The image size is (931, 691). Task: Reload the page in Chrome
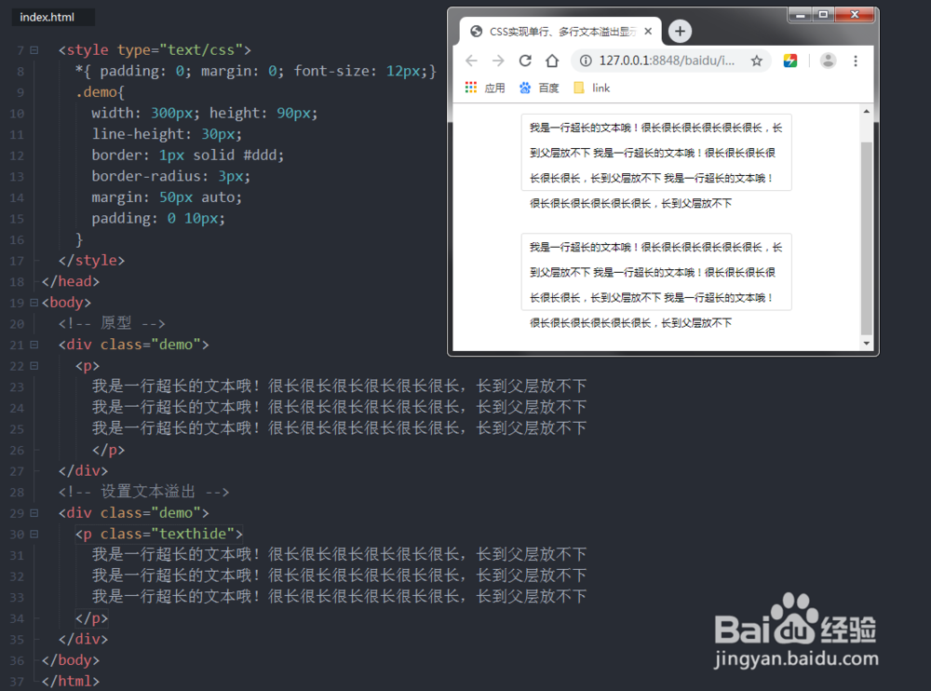coord(525,61)
